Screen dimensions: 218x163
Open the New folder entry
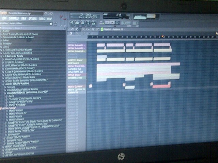[14, 134]
